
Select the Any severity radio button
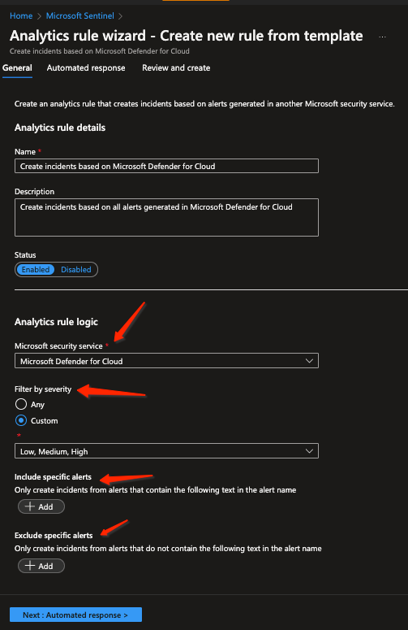coord(21,404)
